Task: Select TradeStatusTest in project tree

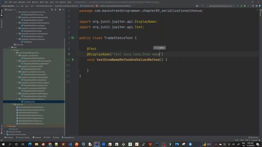Action: click(x=29, y=102)
